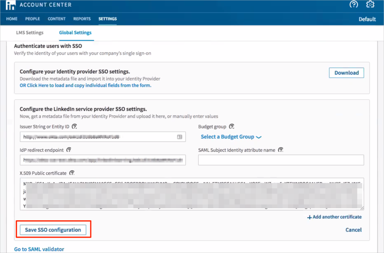
Task: Click the SAML Subject Identity attribute name field
Action: tap(281, 160)
